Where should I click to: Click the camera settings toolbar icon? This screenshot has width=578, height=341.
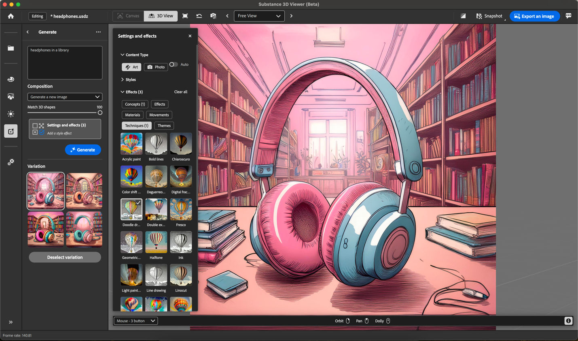click(x=213, y=16)
